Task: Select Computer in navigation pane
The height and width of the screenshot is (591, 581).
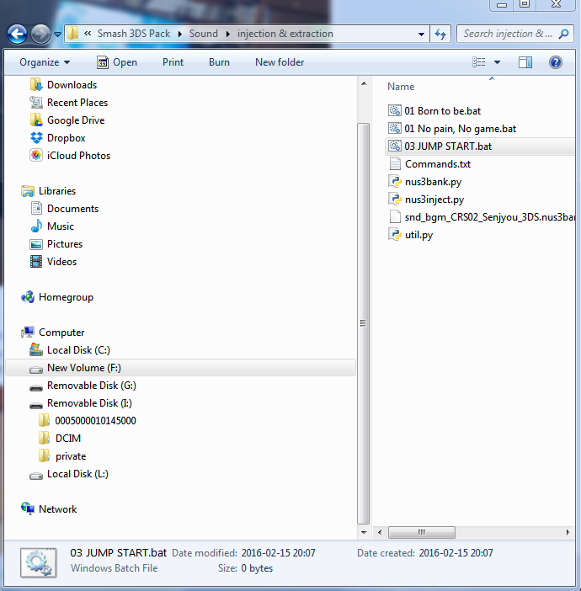Action: tap(53, 333)
